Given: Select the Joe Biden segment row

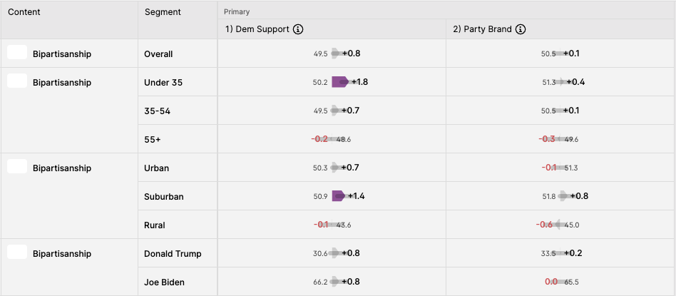Looking at the screenshot, I should [406, 282].
